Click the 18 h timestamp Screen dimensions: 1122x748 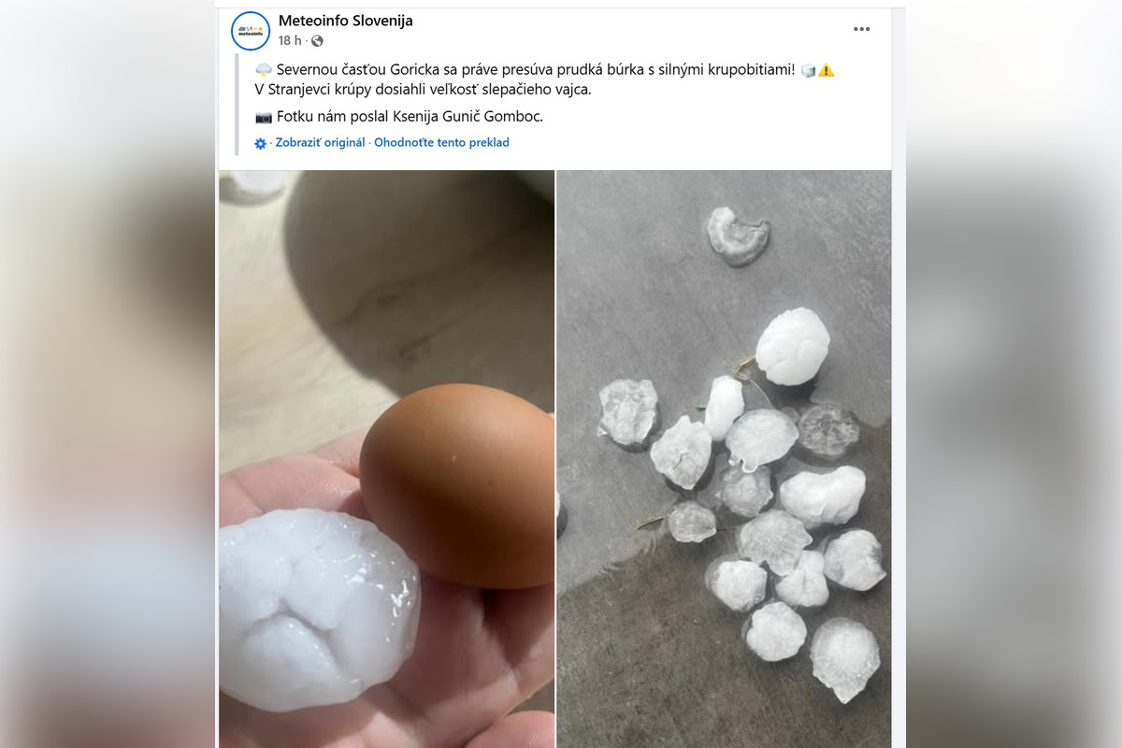pyautogui.click(x=288, y=41)
